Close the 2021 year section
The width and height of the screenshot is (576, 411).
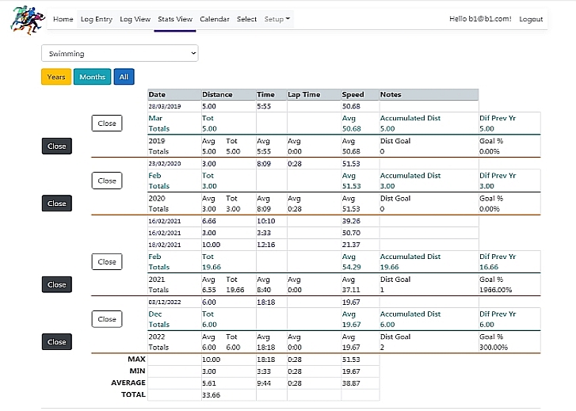pos(56,284)
